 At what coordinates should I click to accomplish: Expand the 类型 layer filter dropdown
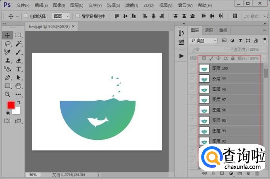203,40
